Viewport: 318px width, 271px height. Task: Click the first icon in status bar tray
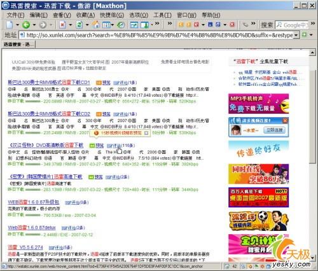(x=227, y=266)
